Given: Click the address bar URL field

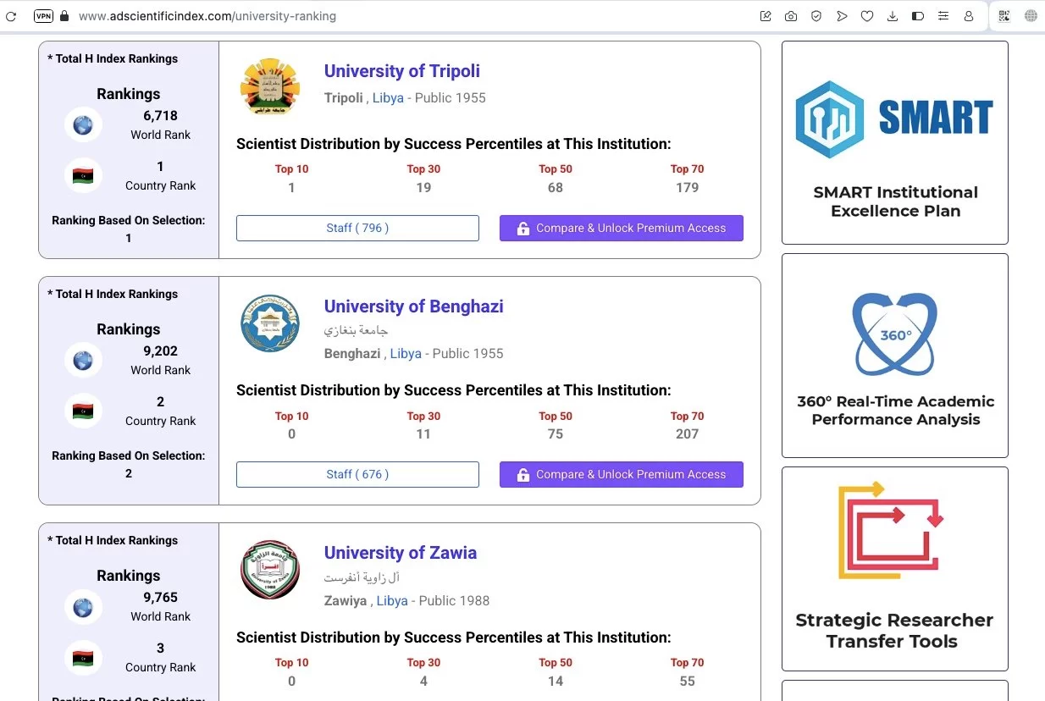Looking at the screenshot, I should (339, 16).
